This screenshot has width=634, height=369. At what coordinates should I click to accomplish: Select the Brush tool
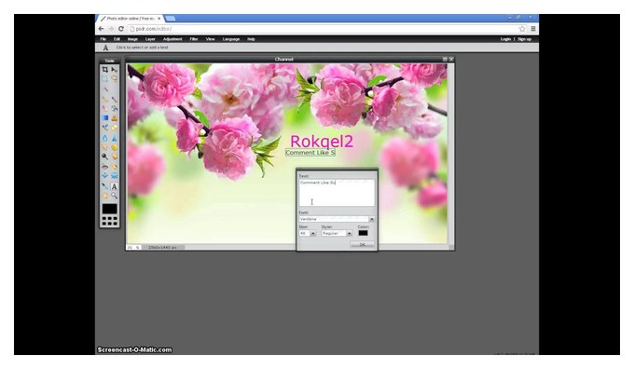pyautogui.click(x=115, y=99)
